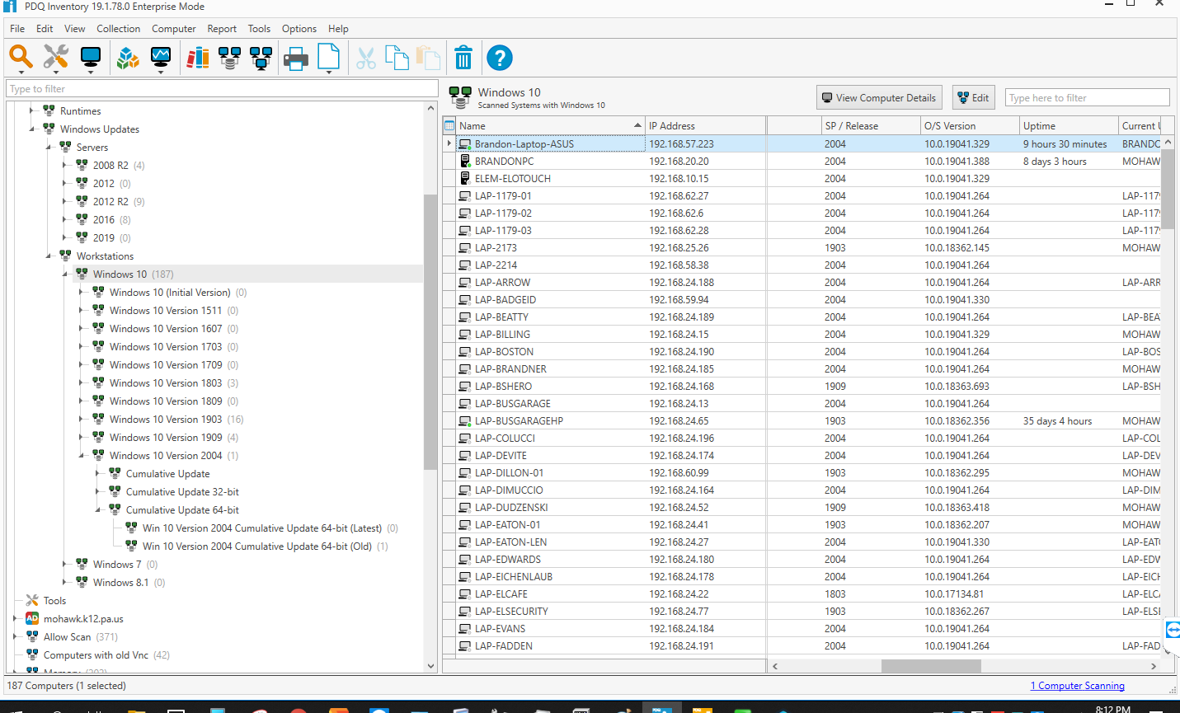Click the horizontal scrollbar in computer grid
The height and width of the screenshot is (713, 1180).
coord(930,666)
